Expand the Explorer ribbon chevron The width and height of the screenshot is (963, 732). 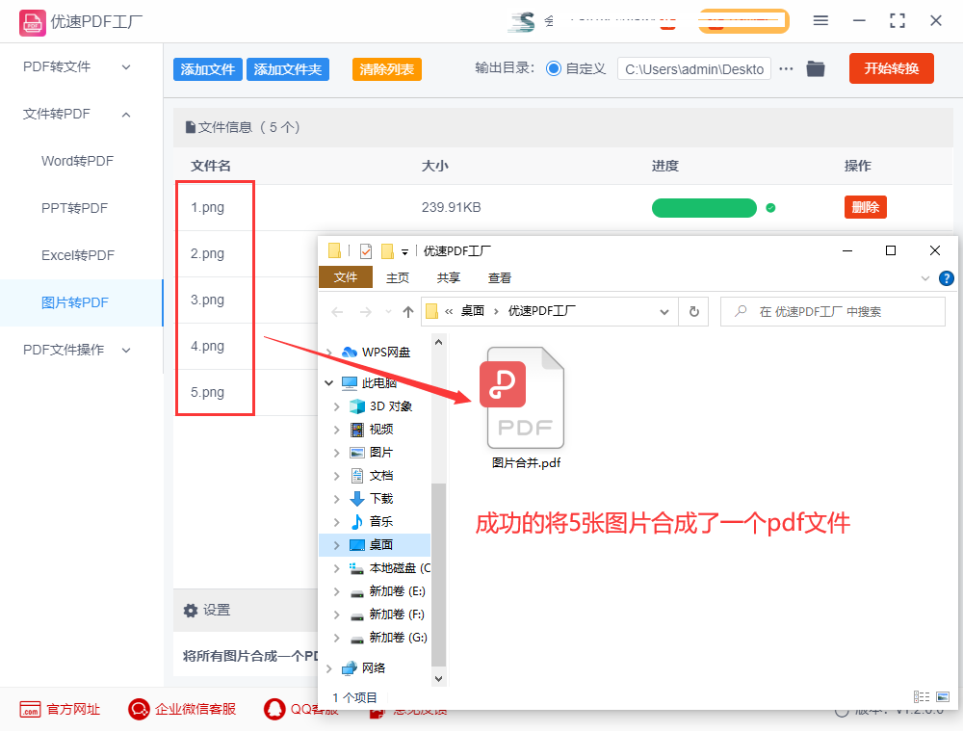tap(925, 278)
